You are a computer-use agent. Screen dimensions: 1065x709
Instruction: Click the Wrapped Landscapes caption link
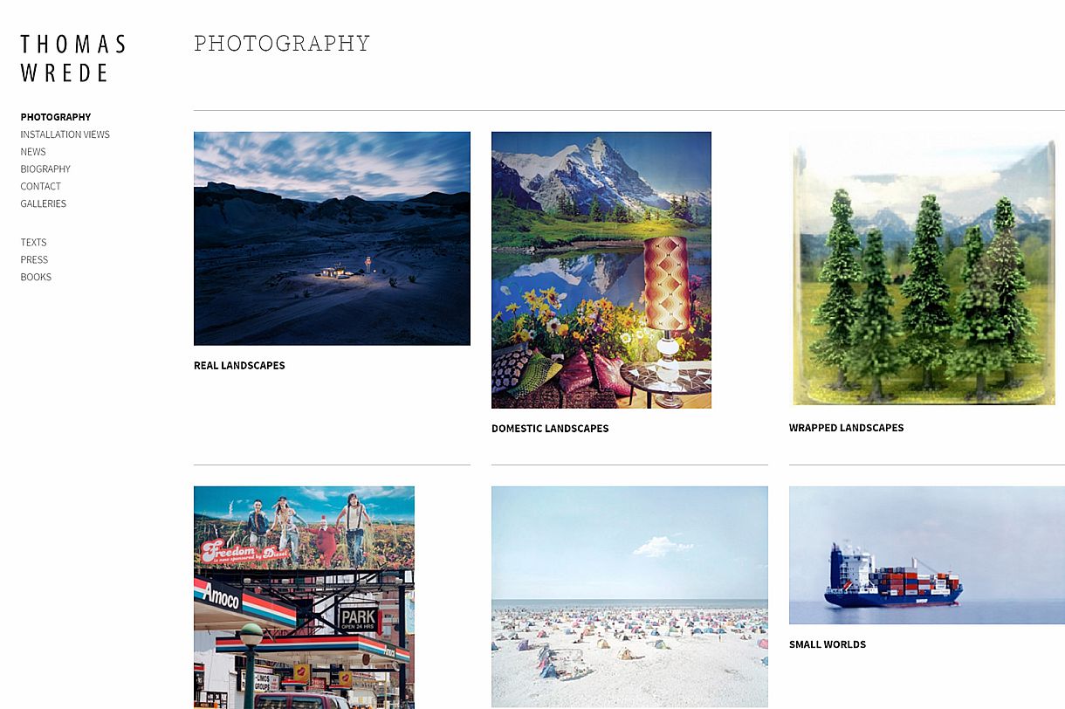click(x=847, y=428)
